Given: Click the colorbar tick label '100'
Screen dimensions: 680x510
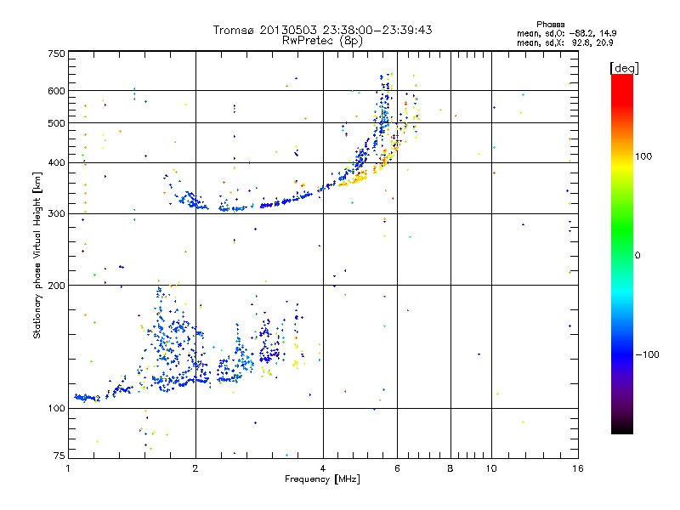Looking at the screenshot, I should [643, 156].
